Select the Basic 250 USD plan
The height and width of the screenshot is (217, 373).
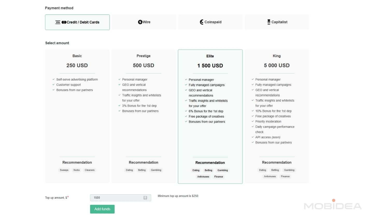(x=77, y=65)
